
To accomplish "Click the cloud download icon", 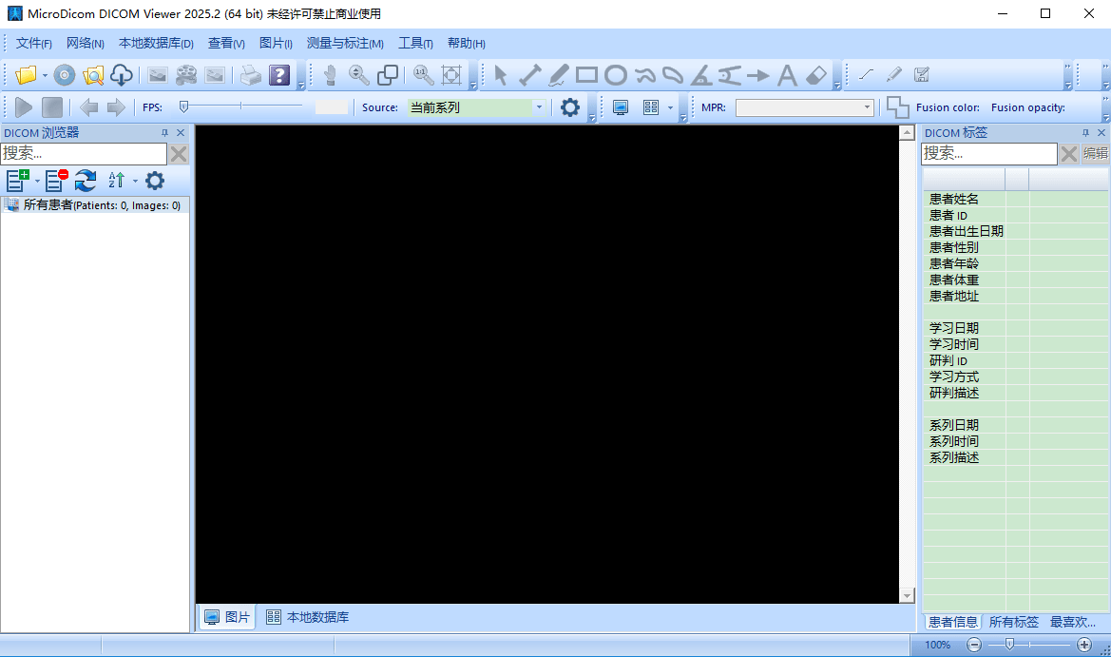I will tap(121, 75).
